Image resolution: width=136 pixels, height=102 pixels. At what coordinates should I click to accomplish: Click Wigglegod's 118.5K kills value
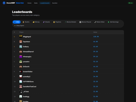pos(96,37)
